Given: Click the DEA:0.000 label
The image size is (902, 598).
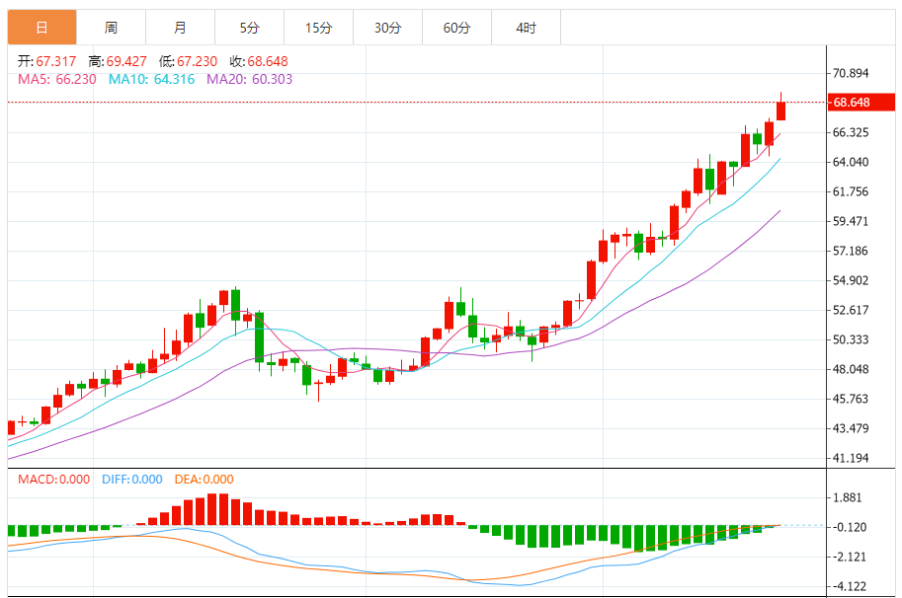Looking at the screenshot, I should pyautogui.click(x=204, y=480).
